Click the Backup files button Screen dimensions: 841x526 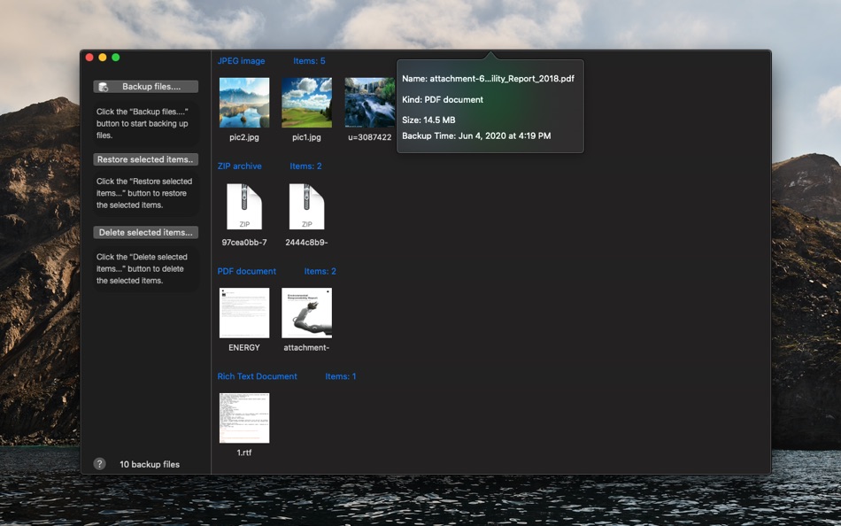point(145,87)
